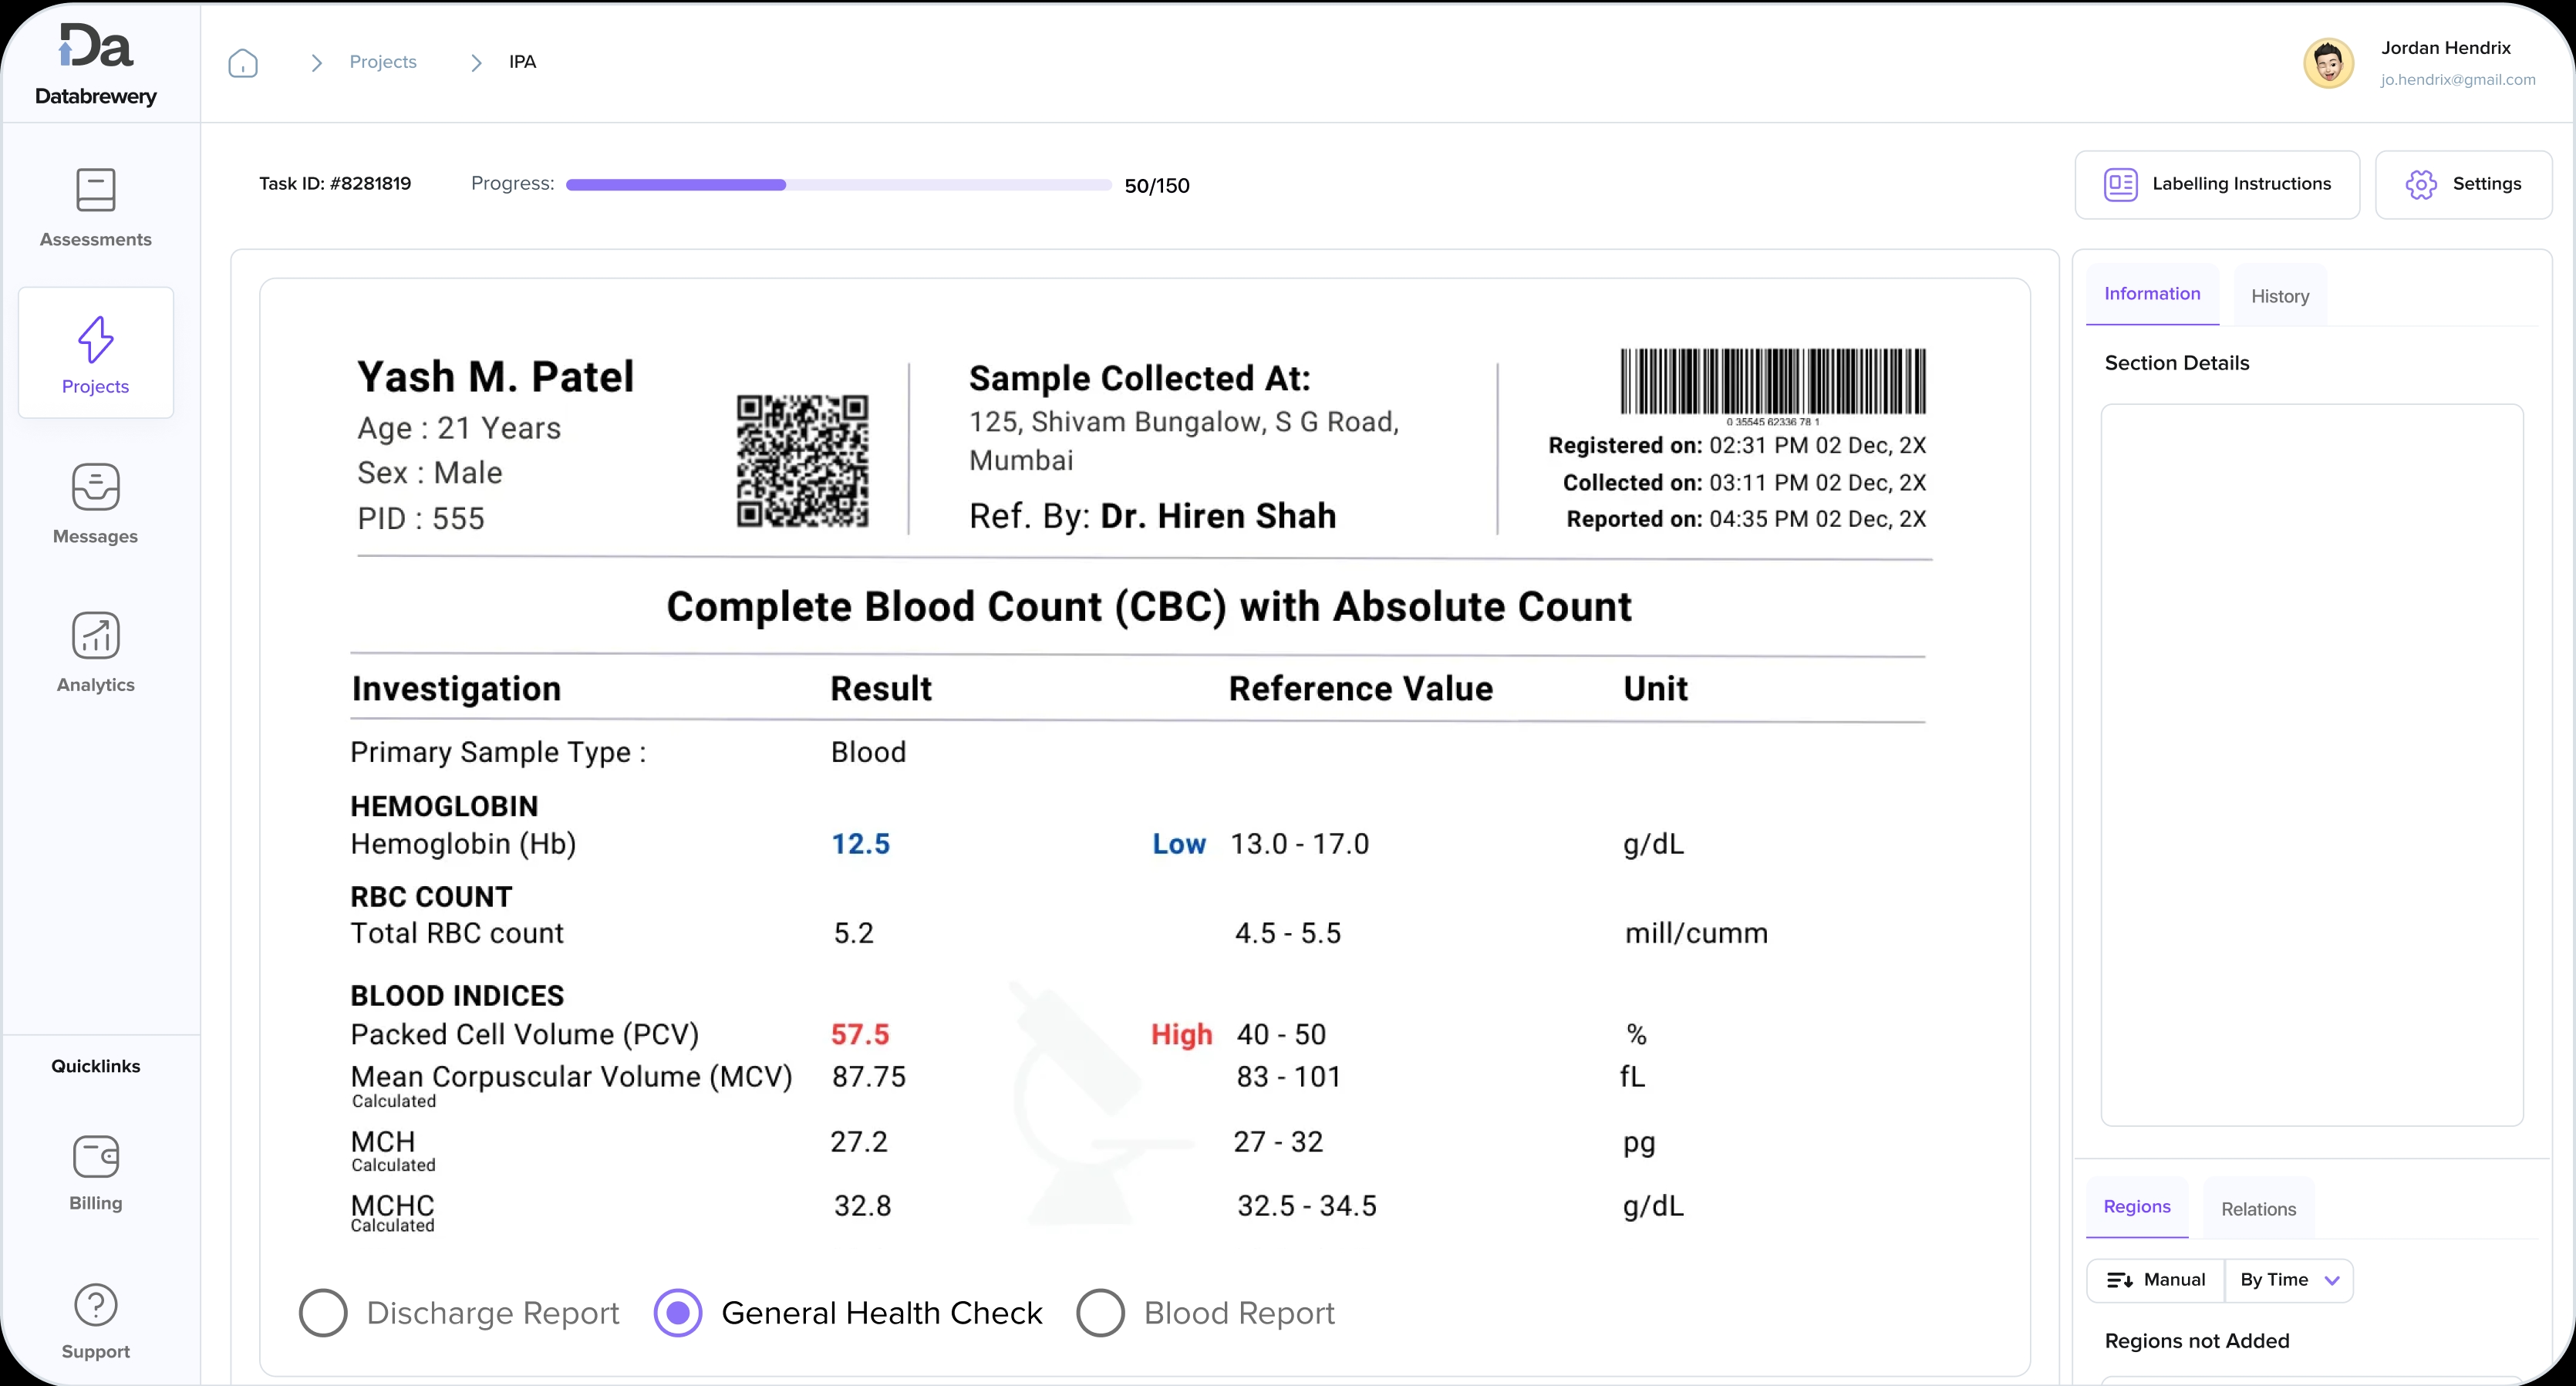Select the Discharge Report radio button
Viewport: 2576px width, 1386px height.
323,1313
